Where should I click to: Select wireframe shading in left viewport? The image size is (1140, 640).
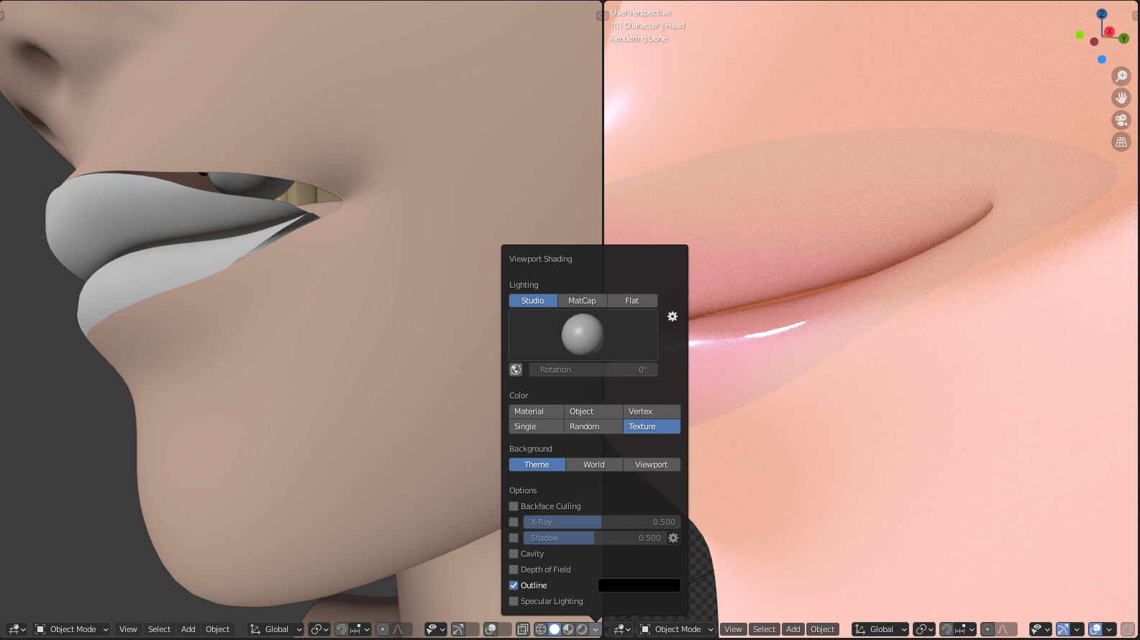pyautogui.click(x=540, y=629)
